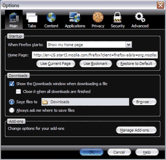The image size is (166, 160).
Task: Open the Applications pane icon
Action: (x=75, y=18)
